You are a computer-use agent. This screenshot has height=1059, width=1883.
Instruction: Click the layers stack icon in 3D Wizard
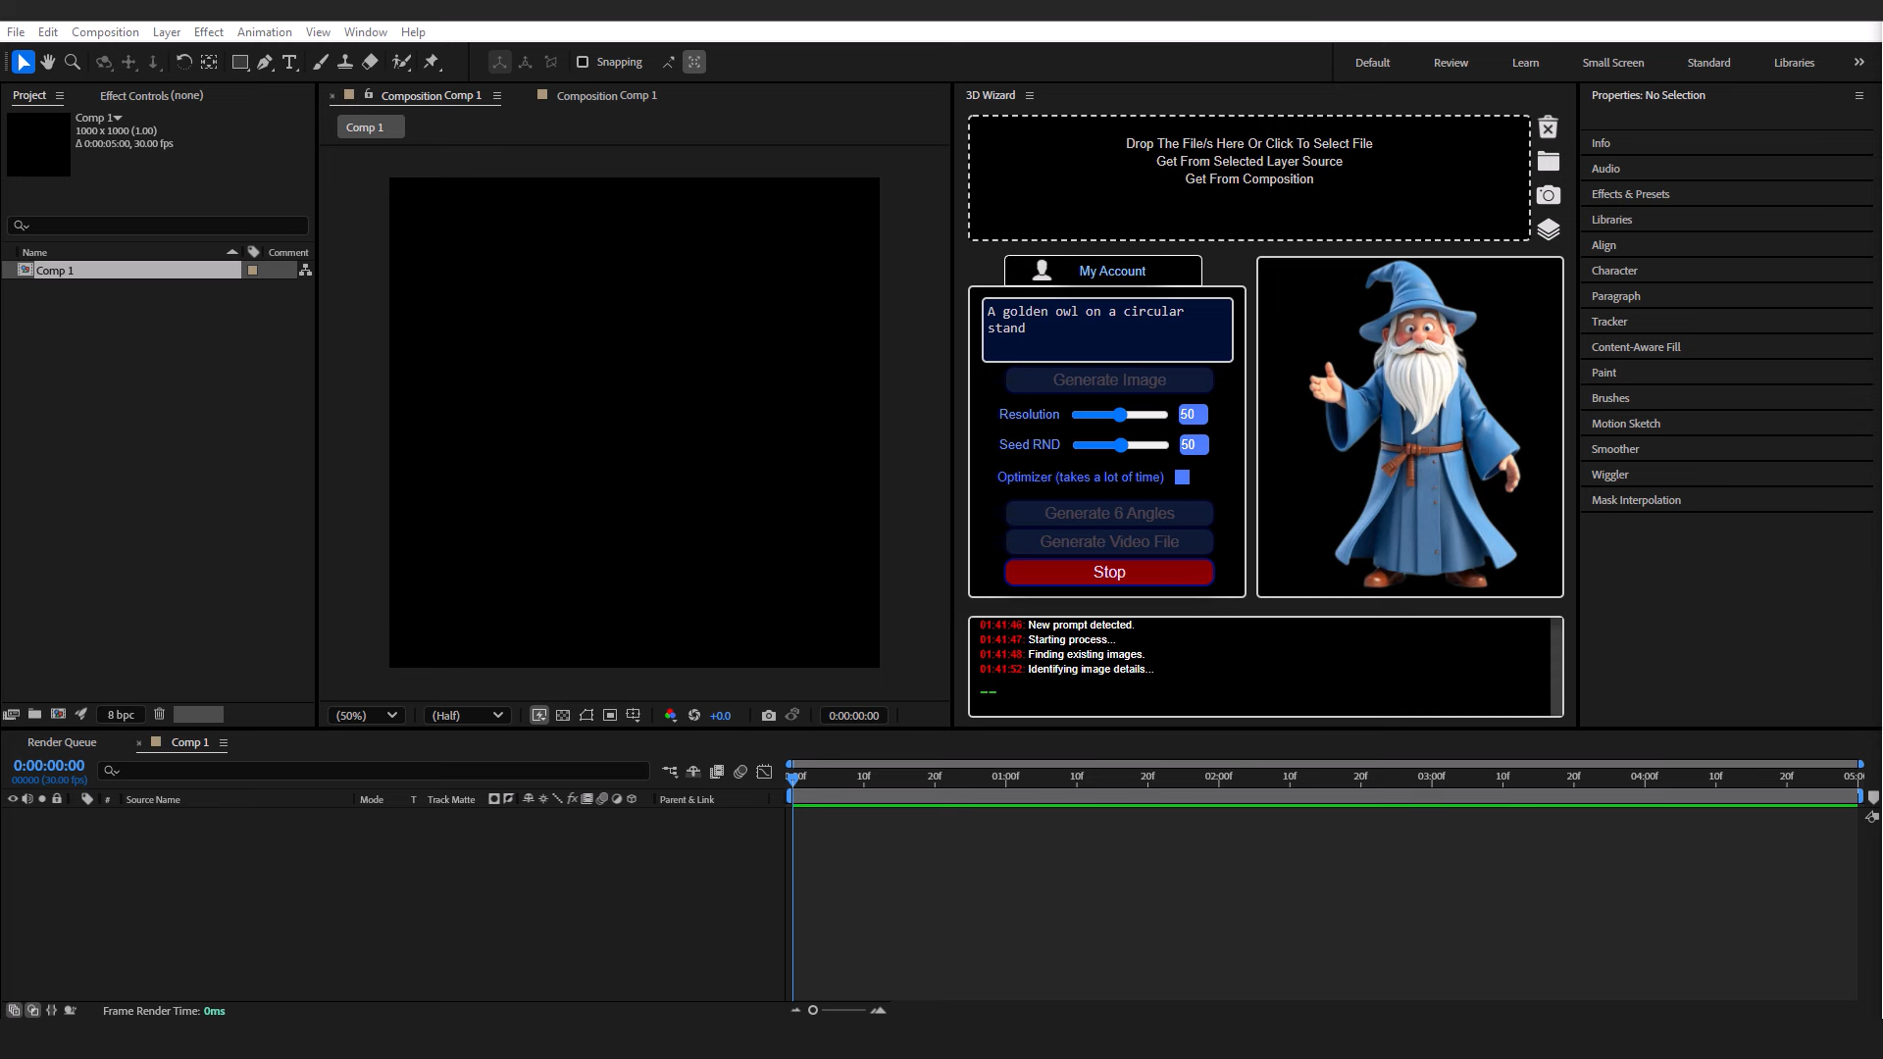click(1548, 229)
